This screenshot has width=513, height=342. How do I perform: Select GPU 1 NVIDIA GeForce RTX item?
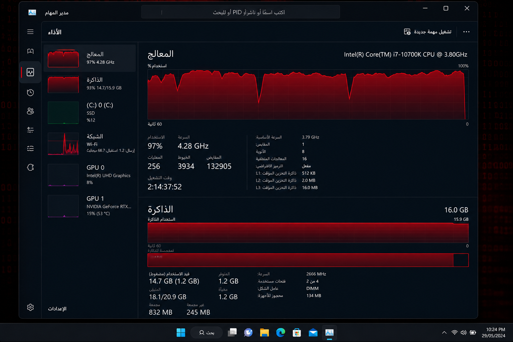coord(90,206)
